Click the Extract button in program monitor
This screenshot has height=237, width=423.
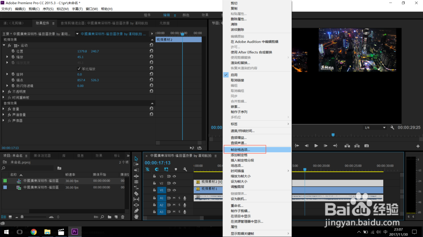[357, 146]
